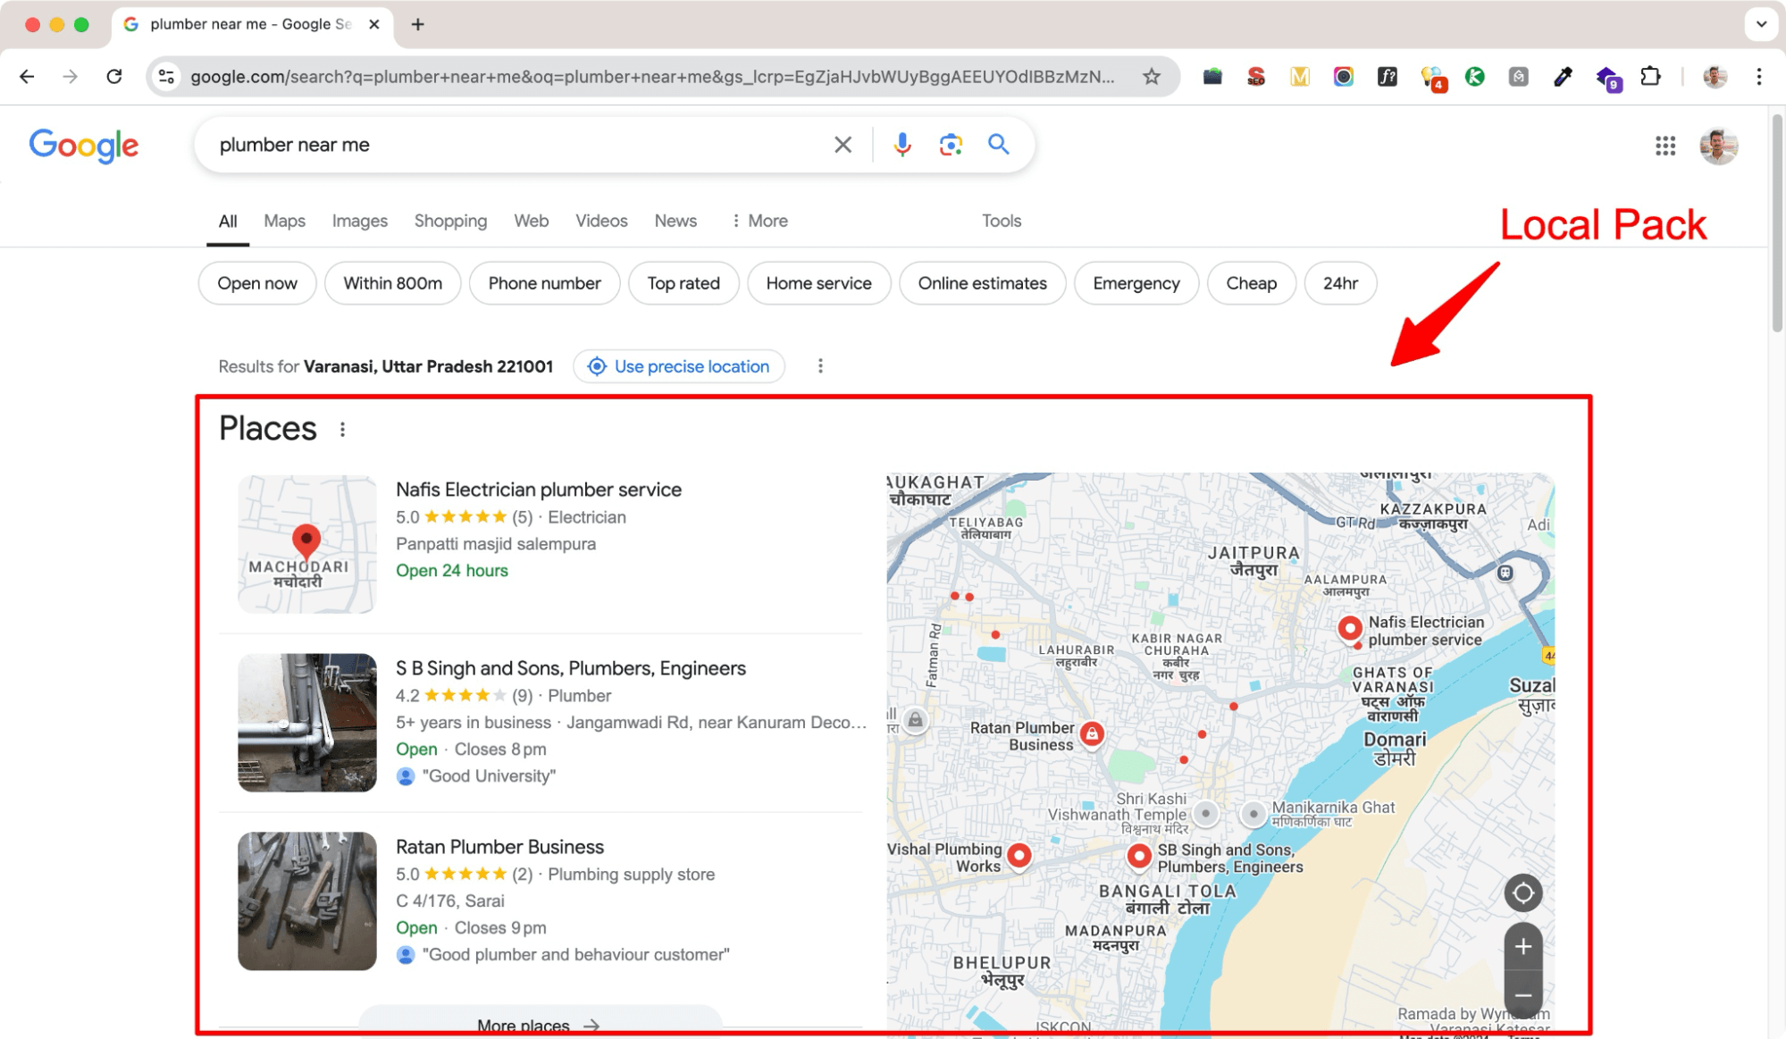Open Ratan Plumber Business listing
The height and width of the screenshot is (1039, 1786).
click(x=499, y=847)
